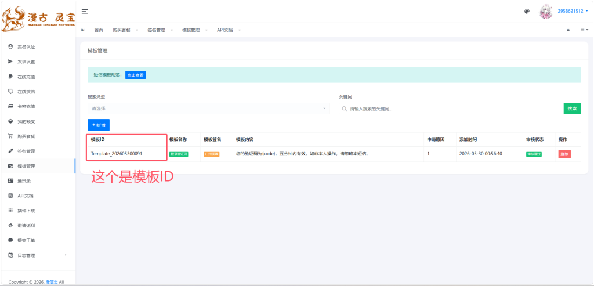The image size is (594, 286).
Task: Click the red 删除 button
Action: [564, 154]
